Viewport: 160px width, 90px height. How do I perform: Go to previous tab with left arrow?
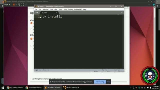point(36,12)
